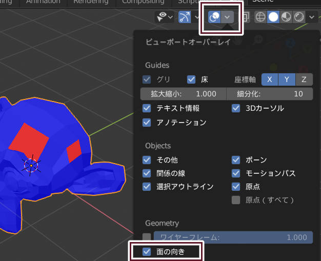This screenshot has width=321, height=261.
Task: Uncheck the 選択アウトライン checkbox
Action: coord(147,187)
